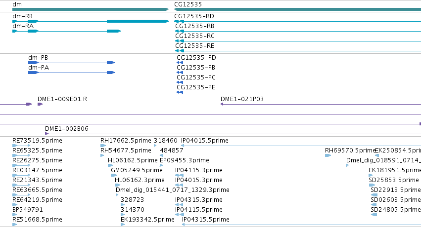The image size is (421, 227).
Task: Click the large dm-RB final exon block
Action: coord(138,21)
